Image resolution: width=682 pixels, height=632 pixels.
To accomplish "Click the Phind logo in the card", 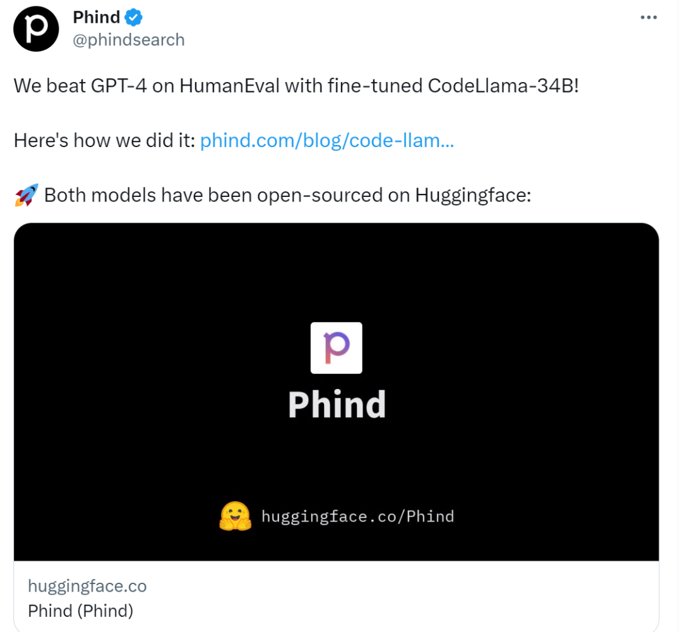I will (337, 348).
